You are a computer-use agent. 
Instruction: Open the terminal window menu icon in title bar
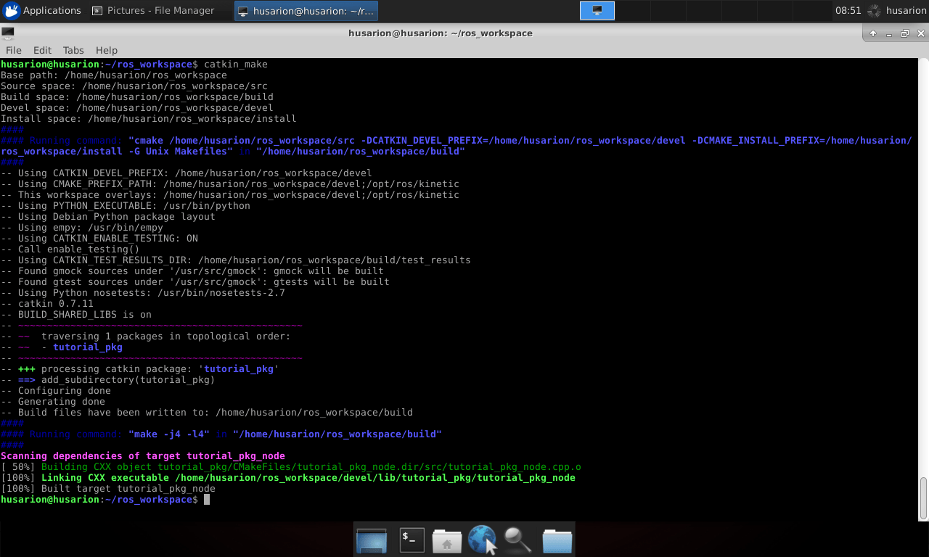click(8, 33)
